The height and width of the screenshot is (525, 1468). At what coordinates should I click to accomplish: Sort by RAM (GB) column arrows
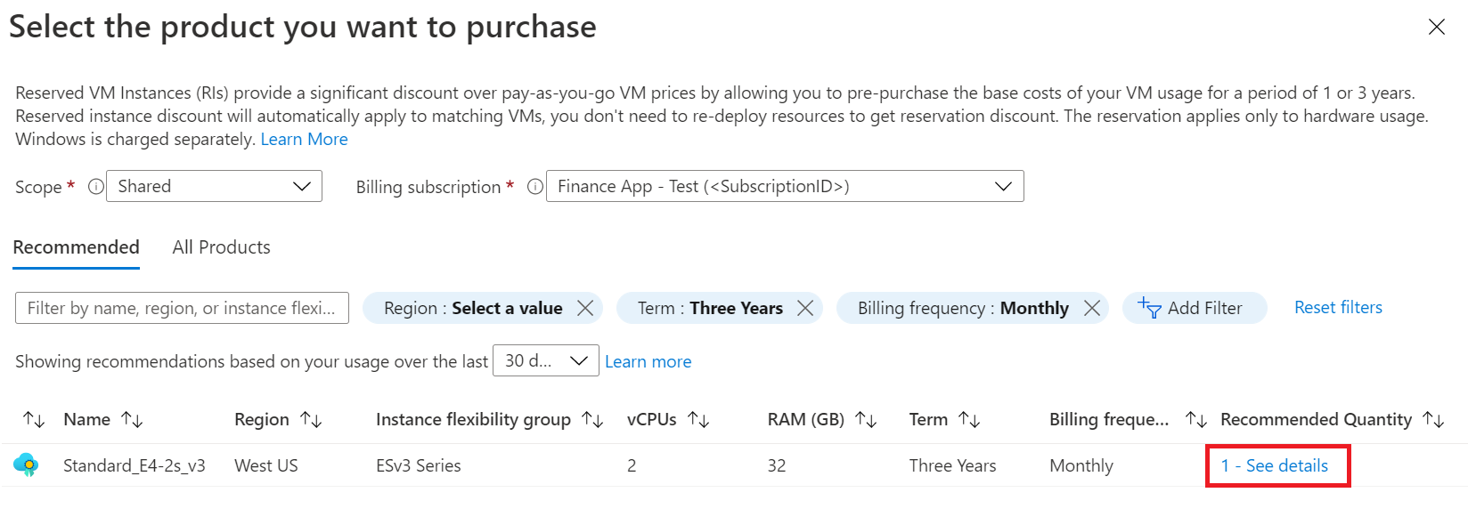tap(867, 419)
